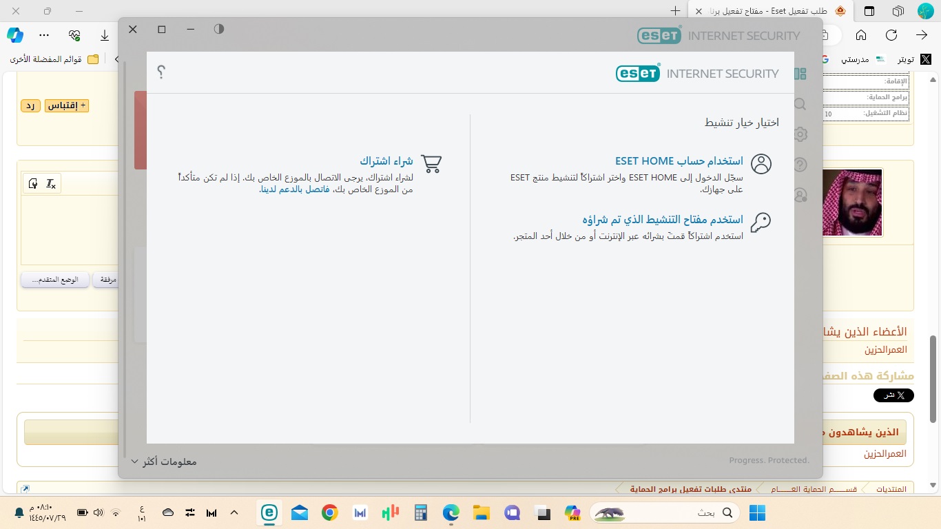
Task: Click the 'إقتباس' quote button on forum
Action: [x=67, y=106]
